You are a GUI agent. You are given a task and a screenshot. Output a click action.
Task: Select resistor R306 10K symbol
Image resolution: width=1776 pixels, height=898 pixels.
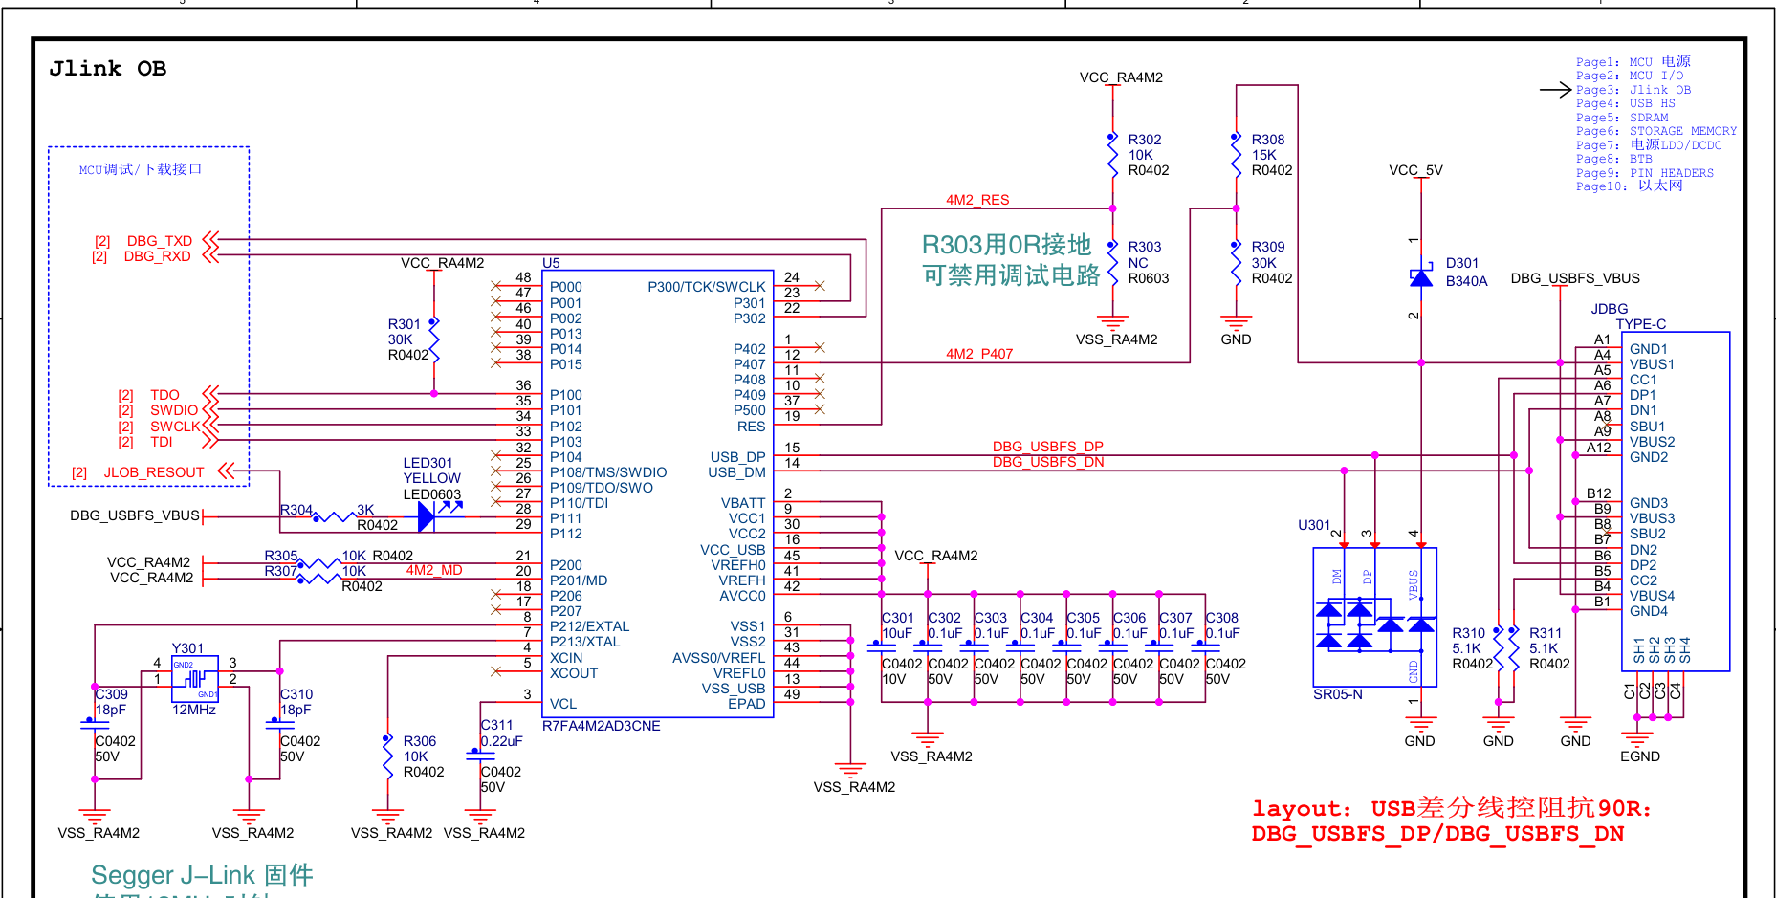click(387, 756)
